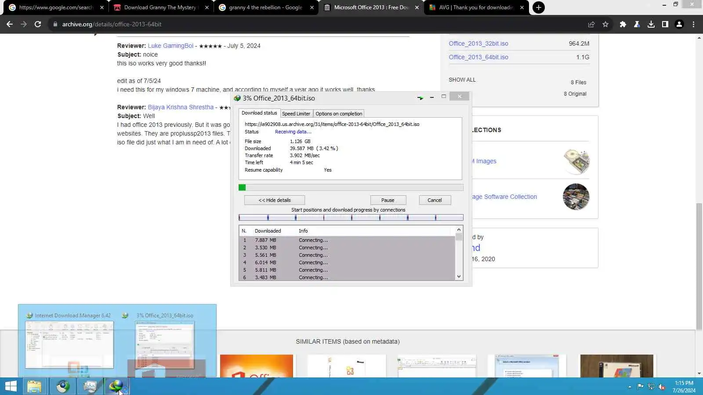Viewport: 703px width, 395px height.
Task: Reload the archive.org page
Action: [x=38, y=24]
